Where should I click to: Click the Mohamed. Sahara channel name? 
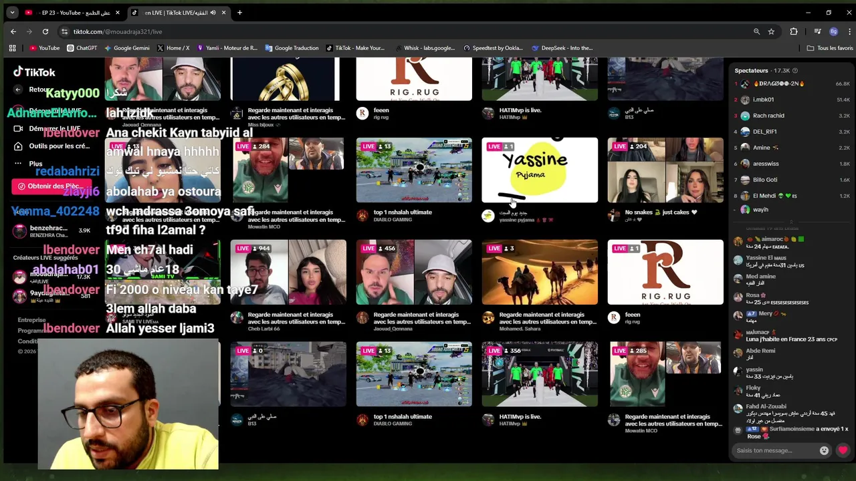pyautogui.click(x=520, y=329)
